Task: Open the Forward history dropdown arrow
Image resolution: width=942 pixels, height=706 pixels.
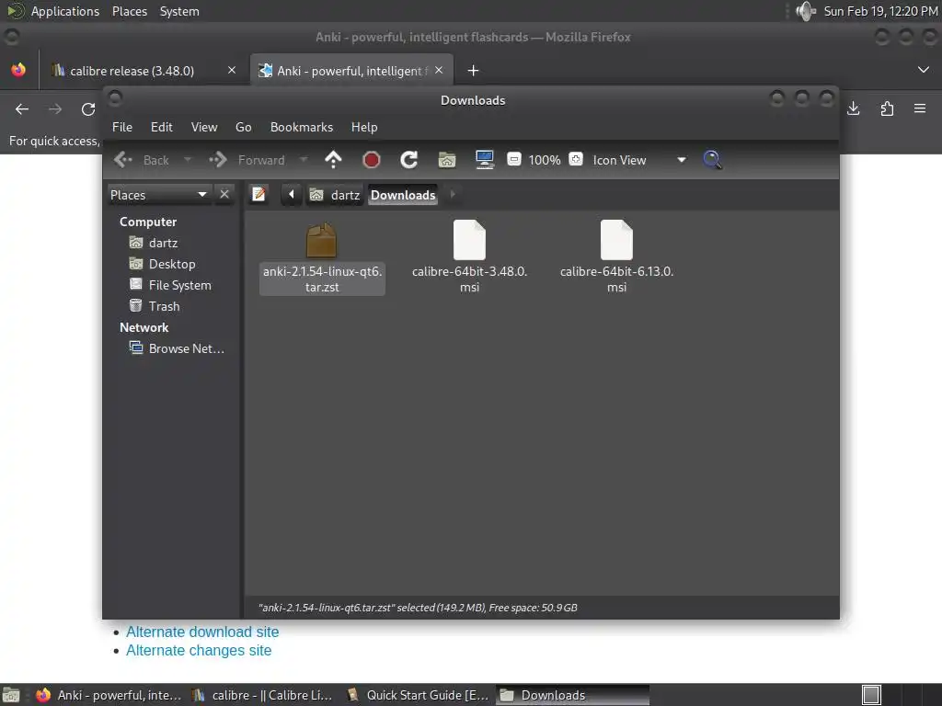Action: pyautogui.click(x=304, y=160)
